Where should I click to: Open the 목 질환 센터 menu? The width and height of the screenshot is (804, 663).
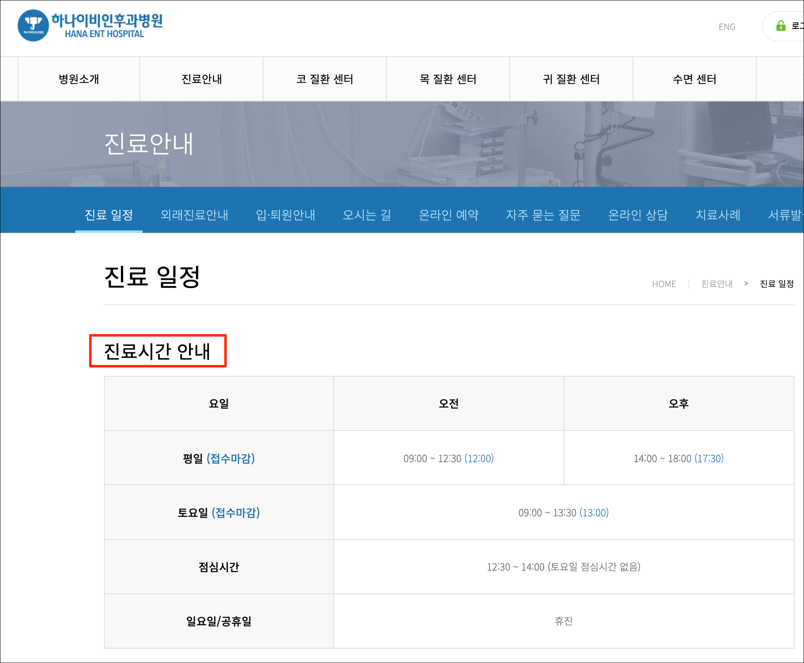click(448, 79)
